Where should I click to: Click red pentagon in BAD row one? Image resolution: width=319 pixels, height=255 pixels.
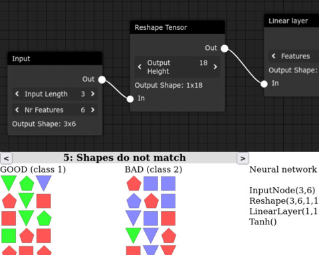coord(134,183)
